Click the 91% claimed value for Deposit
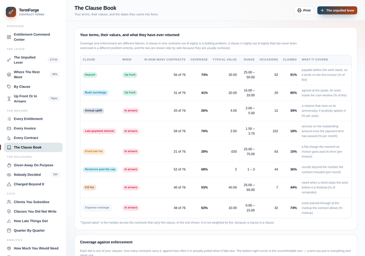 coord(293,75)
